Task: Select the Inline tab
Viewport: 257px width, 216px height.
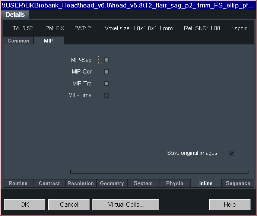Action: [x=206, y=183]
